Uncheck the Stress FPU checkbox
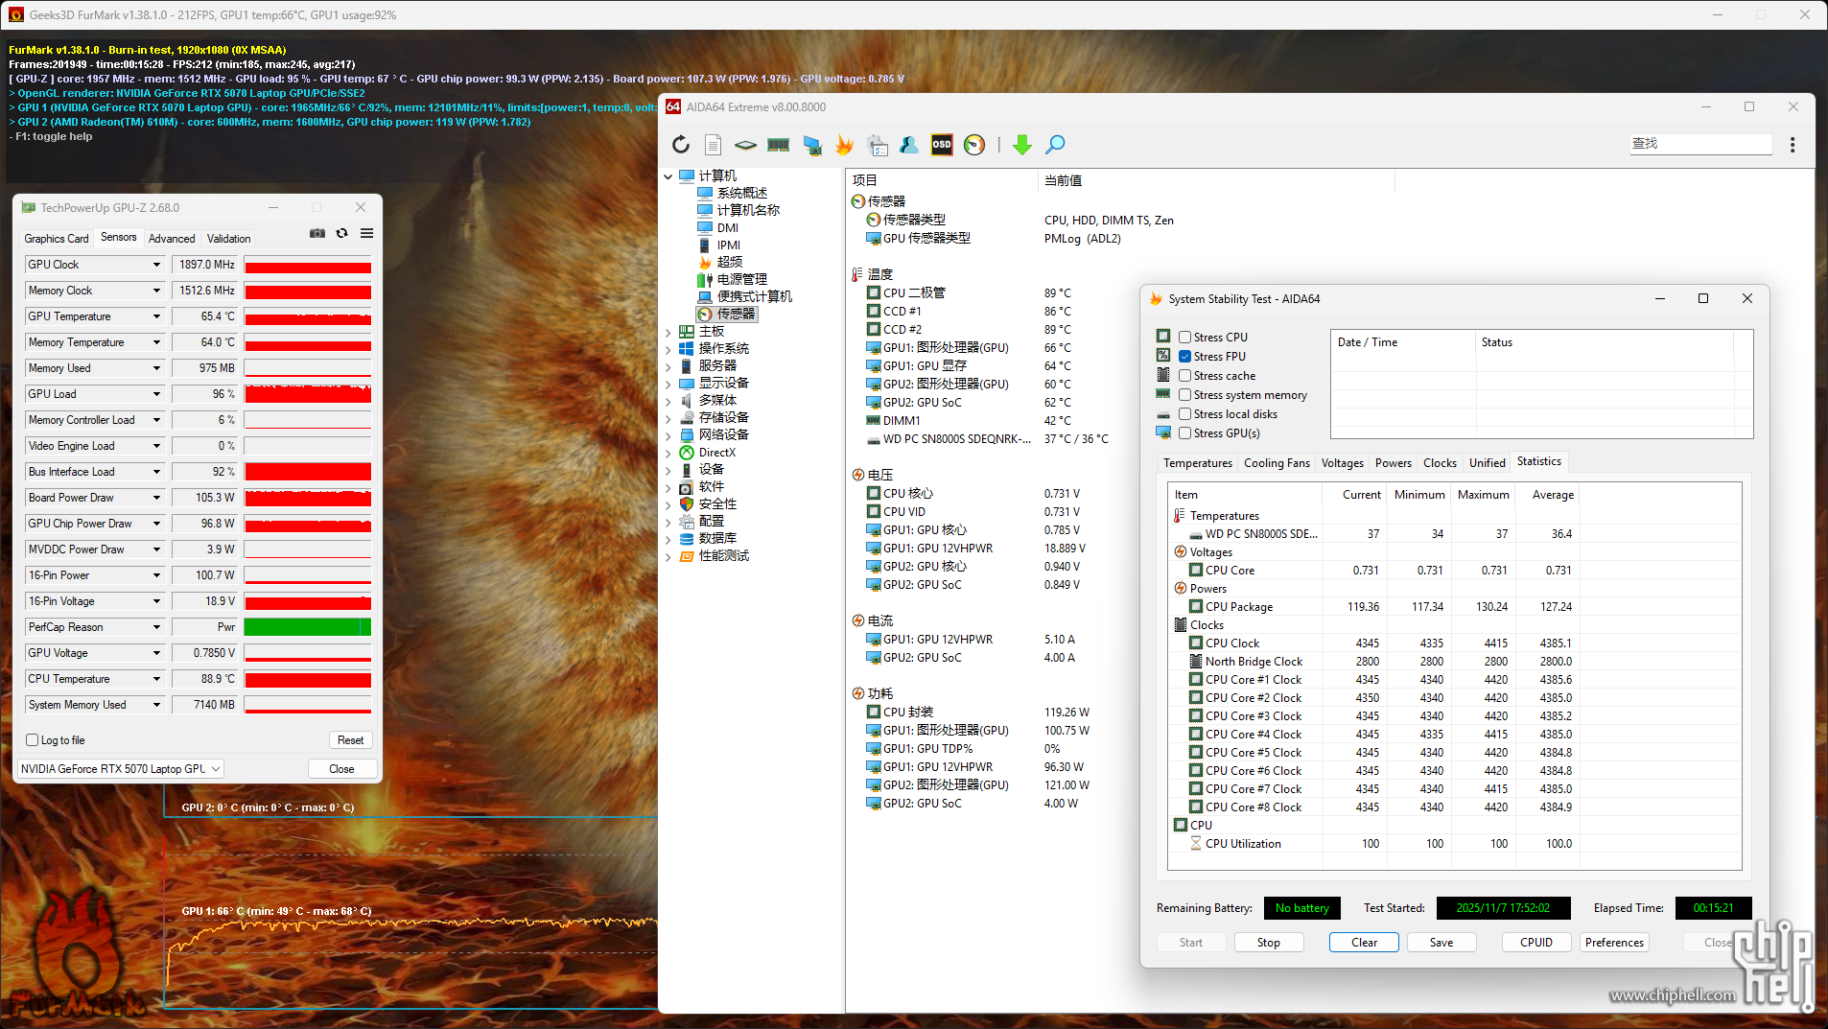The image size is (1828, 1029). (1185, 357)
